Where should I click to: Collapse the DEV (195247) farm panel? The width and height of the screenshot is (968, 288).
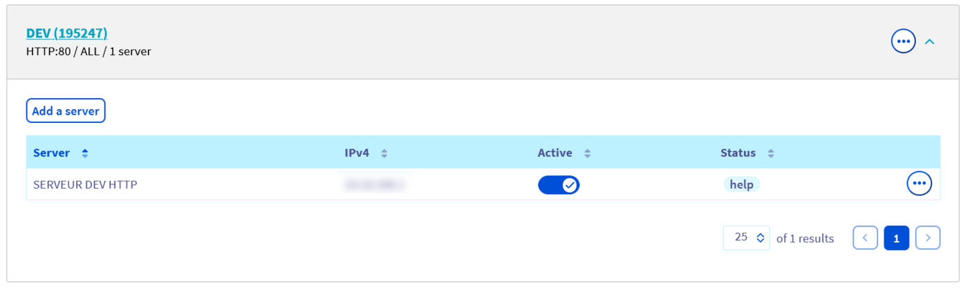point(930,42)
